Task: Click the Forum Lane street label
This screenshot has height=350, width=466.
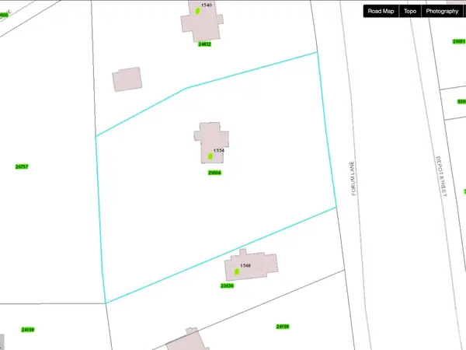Action: [353, 178]
